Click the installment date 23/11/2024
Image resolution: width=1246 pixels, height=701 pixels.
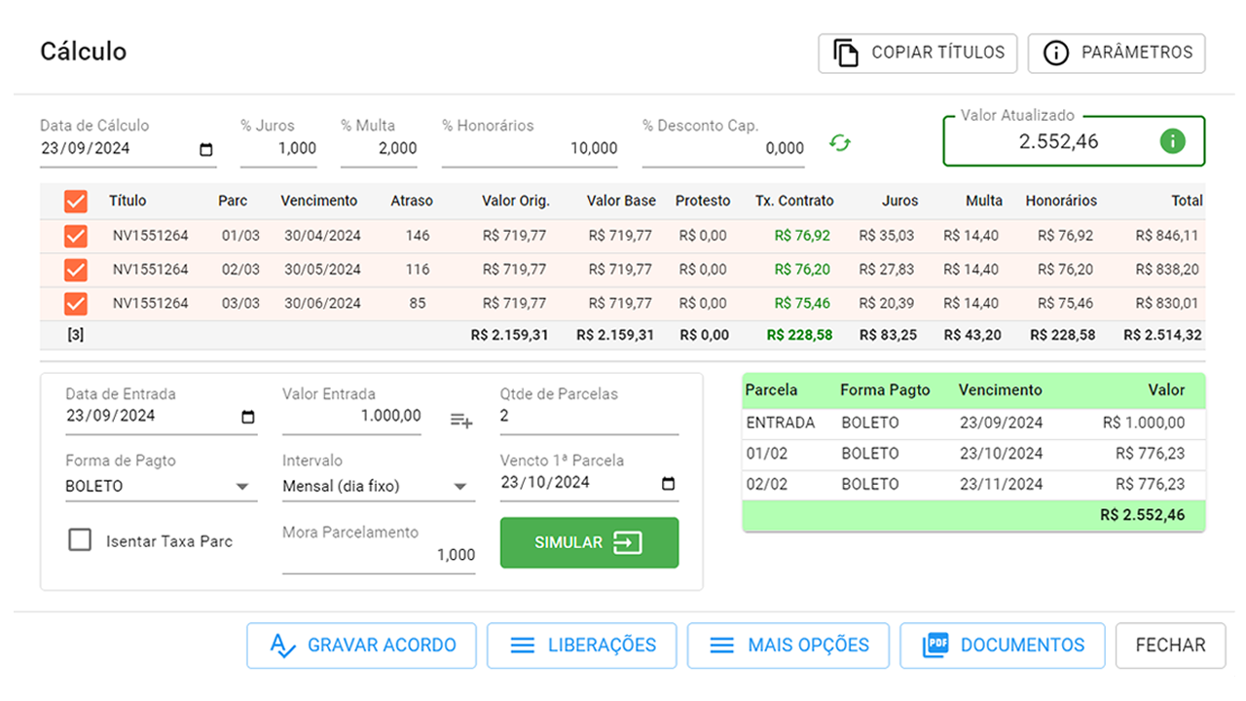click(1001, 485)
